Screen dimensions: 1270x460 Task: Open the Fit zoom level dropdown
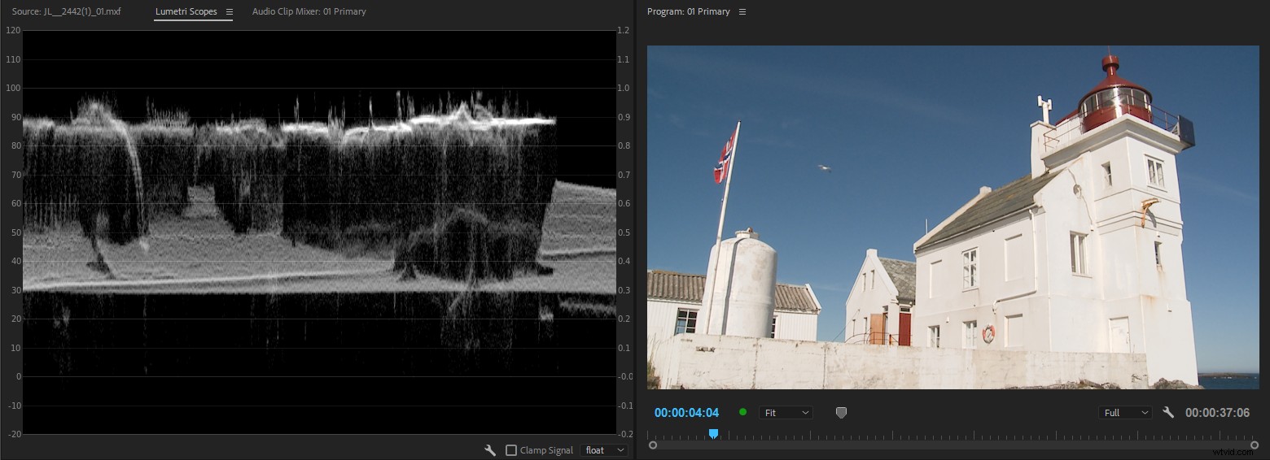click(x=786, y=413)
